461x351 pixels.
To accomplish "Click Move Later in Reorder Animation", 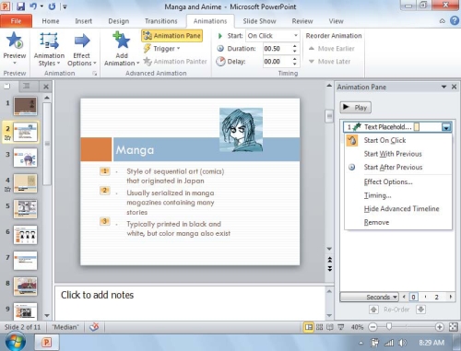I will point(329,62).
